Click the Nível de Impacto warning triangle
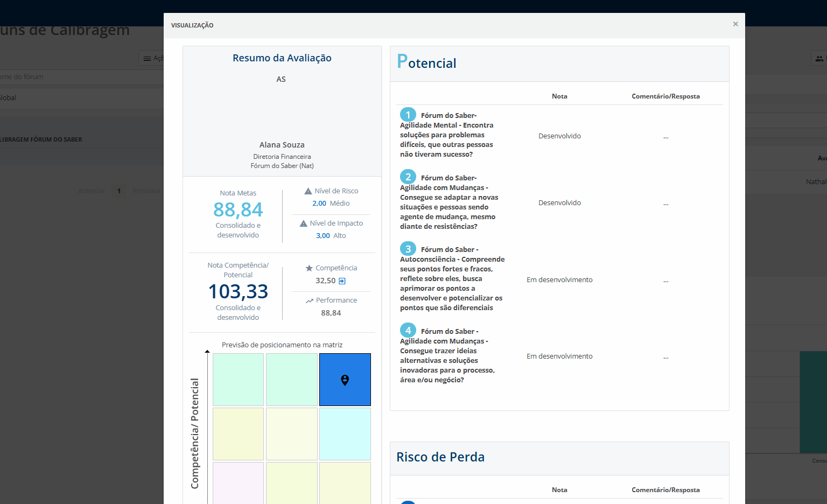This screenshot has height=504, width=827. click(x=304, y=223)
